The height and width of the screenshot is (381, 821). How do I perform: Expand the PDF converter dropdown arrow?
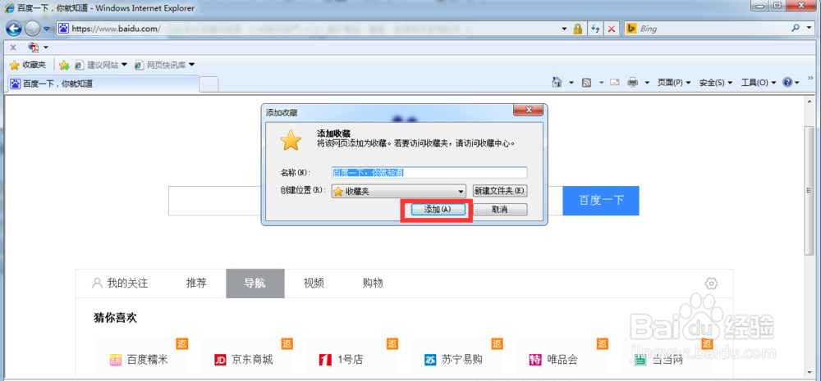click(x=46, y=48)
